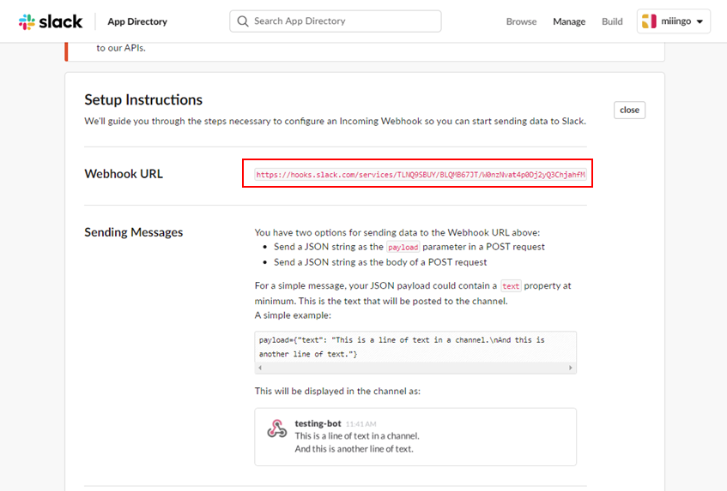Click 'And this is another line of text.' message
727x491 pixels.
pyautogui.click(x=354, y=449)
